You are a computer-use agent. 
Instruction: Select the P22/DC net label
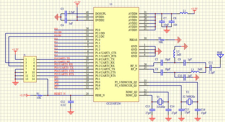(58, 35)
